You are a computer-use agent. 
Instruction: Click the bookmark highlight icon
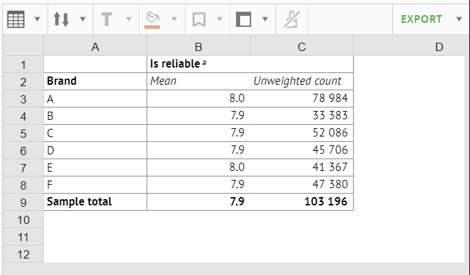tap(199, 19)
